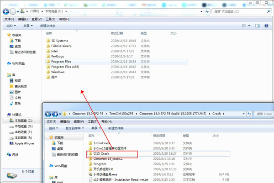Screen dimensions: 274x183
Task: Click the 搜索 Crack search field
Action: 264,114
